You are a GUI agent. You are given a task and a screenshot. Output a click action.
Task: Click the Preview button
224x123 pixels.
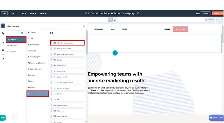coord(206,13)
